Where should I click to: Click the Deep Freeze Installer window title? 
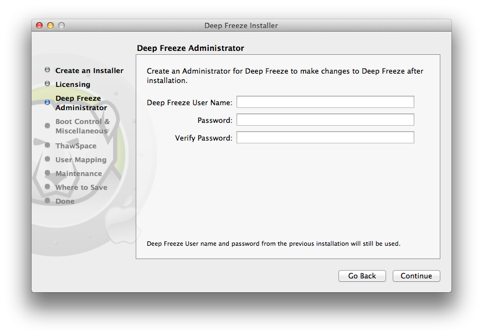241,25
